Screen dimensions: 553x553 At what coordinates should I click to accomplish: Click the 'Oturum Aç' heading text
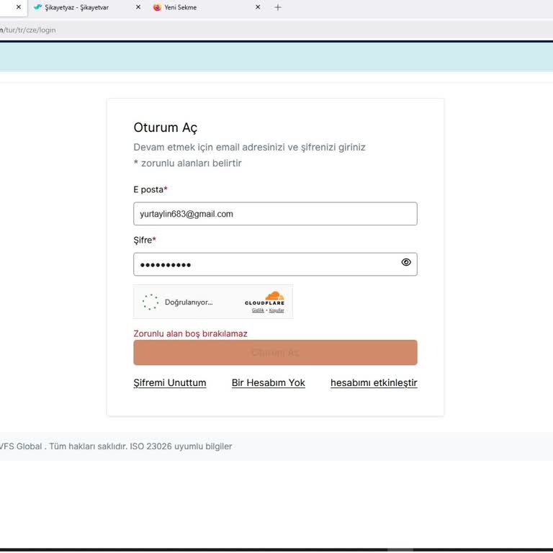(x=166, y=127)
